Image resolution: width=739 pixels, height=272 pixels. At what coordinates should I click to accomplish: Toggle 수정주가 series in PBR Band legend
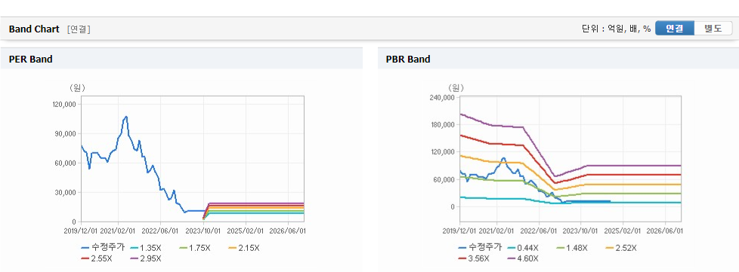coord(480,248)
